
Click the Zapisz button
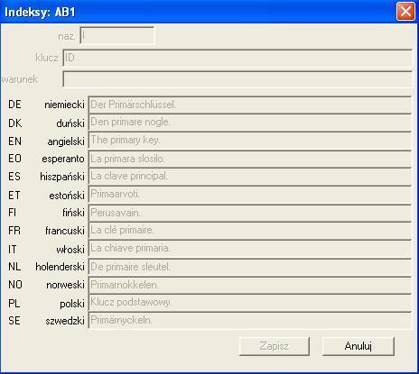275,346
